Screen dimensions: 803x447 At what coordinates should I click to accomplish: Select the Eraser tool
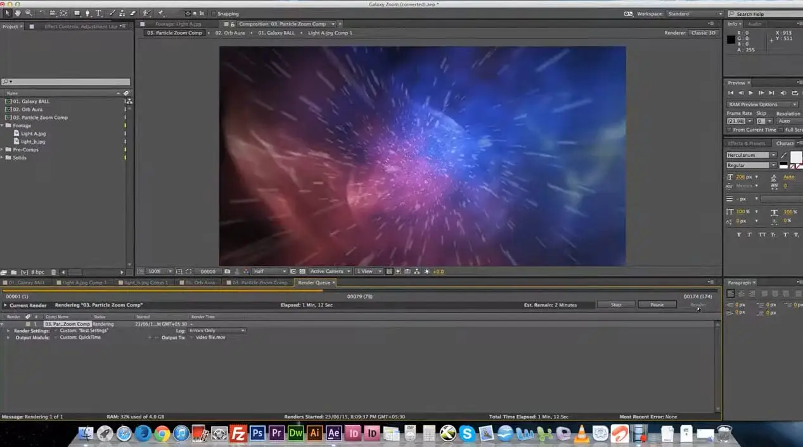click(132, 13)
